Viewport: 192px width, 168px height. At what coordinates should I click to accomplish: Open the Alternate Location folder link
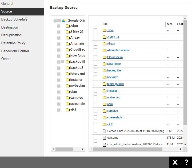[118, 50]
